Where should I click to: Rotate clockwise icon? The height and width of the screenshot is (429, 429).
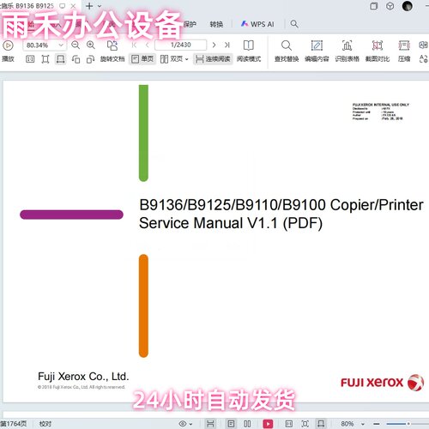coord(90,59)
